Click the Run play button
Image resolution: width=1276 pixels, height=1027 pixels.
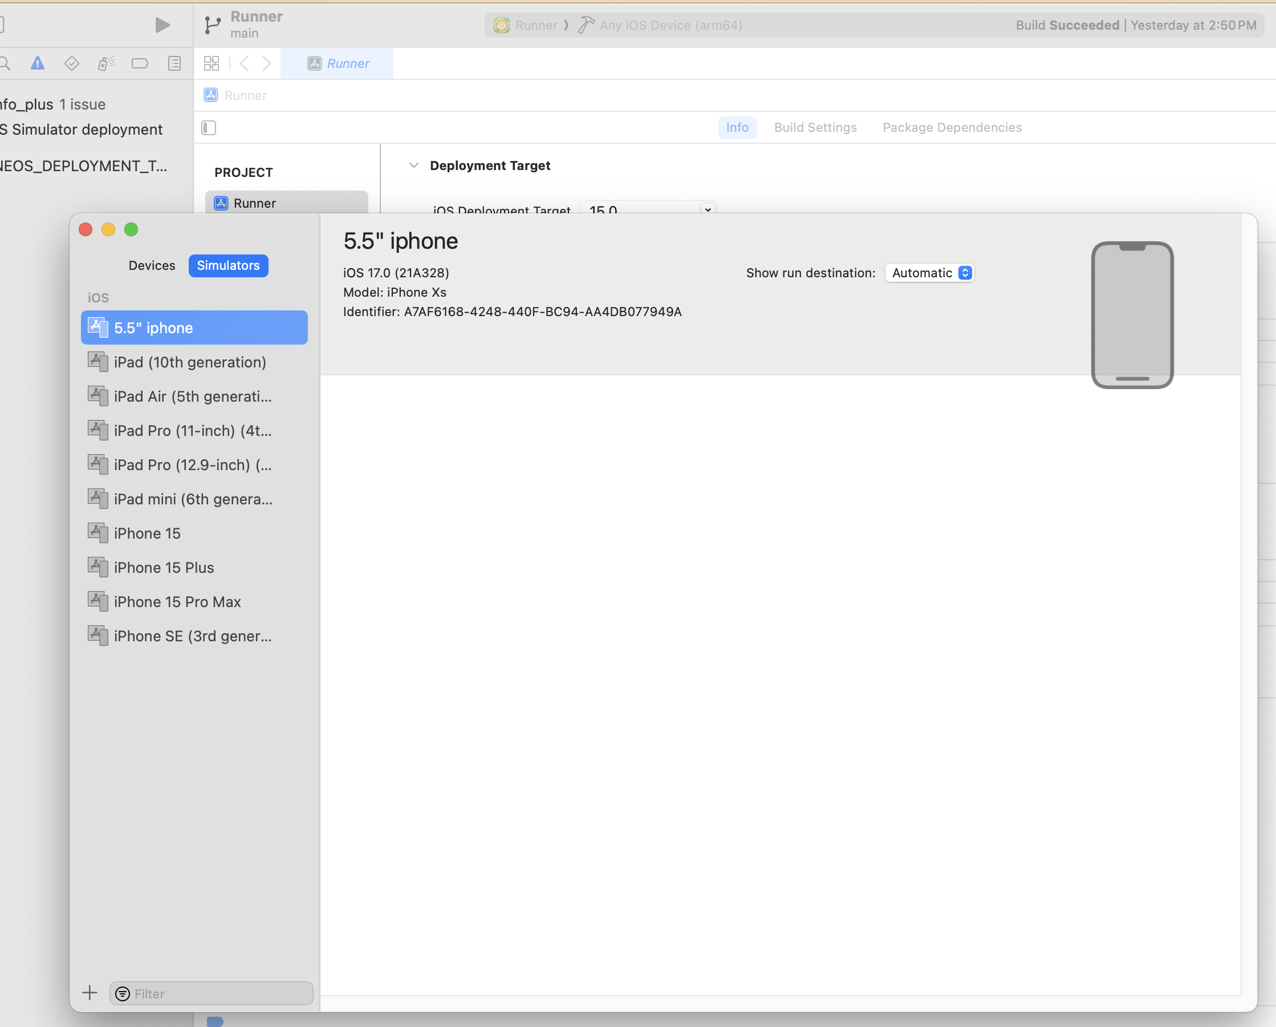coord(162,25)
